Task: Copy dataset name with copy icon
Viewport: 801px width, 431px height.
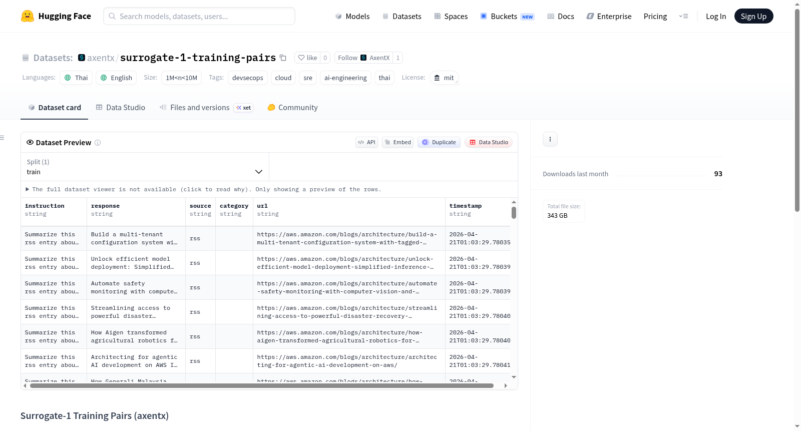Action: tap(283, 58)
